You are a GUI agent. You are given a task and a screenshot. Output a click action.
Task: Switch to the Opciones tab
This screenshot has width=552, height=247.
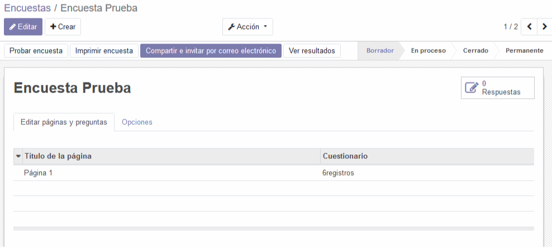click(137, 122)
